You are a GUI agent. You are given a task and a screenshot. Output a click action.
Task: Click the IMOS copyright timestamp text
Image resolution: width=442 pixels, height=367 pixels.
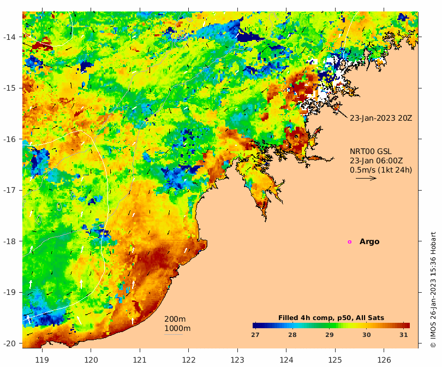433,290
